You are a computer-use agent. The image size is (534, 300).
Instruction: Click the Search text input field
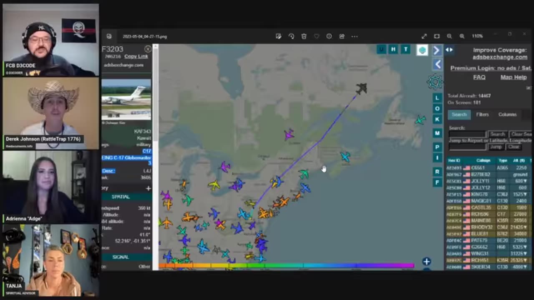[467, 134]
